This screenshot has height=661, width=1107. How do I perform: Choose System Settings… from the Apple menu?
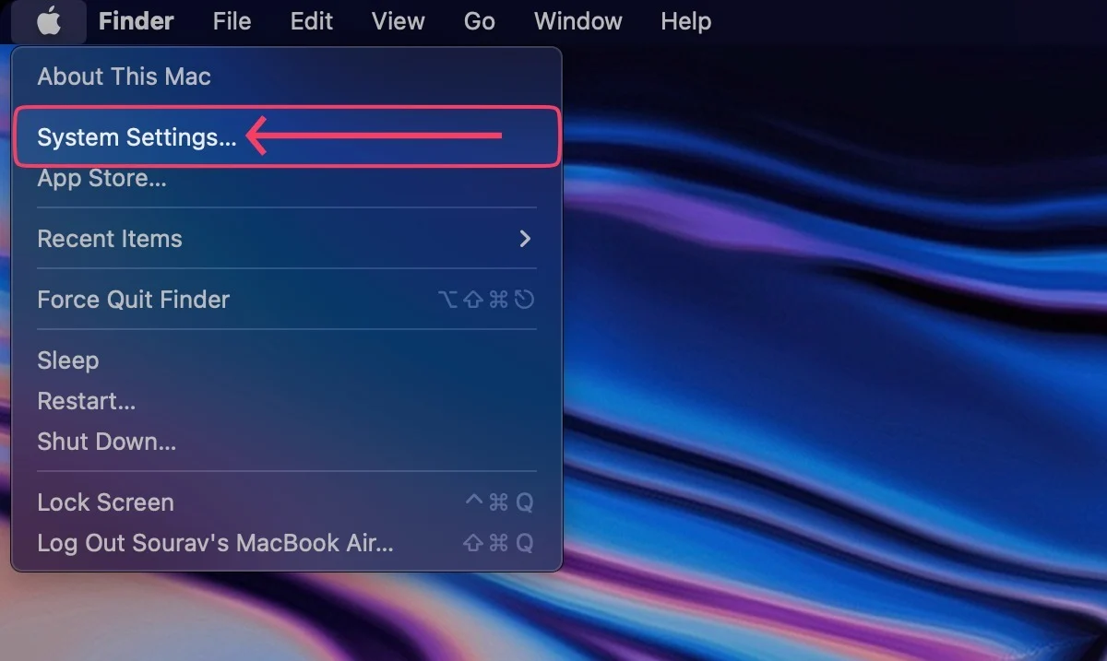click(x=286, y=137)
